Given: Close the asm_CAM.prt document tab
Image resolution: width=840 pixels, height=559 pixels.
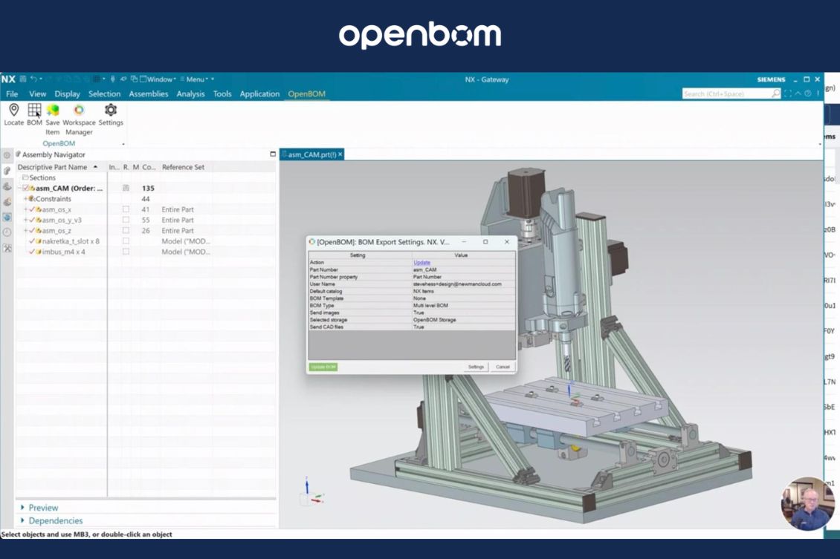Looking at the screenshot, I should [x=340, y=154].
